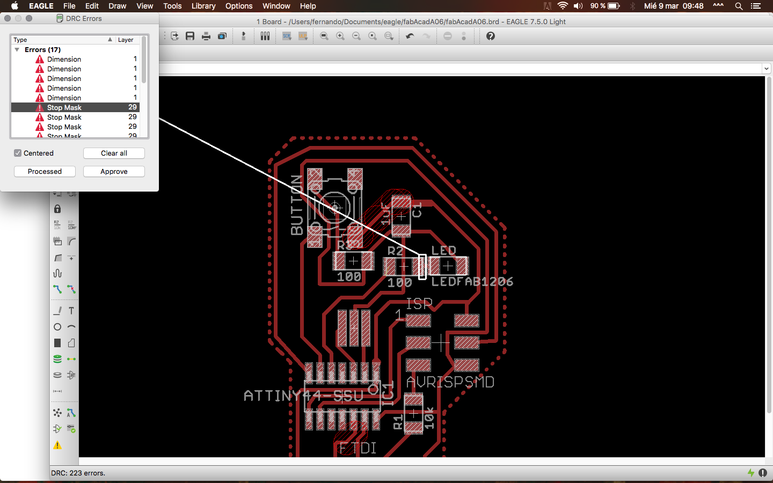Click the Open file toolbar icon

[174, 36]
